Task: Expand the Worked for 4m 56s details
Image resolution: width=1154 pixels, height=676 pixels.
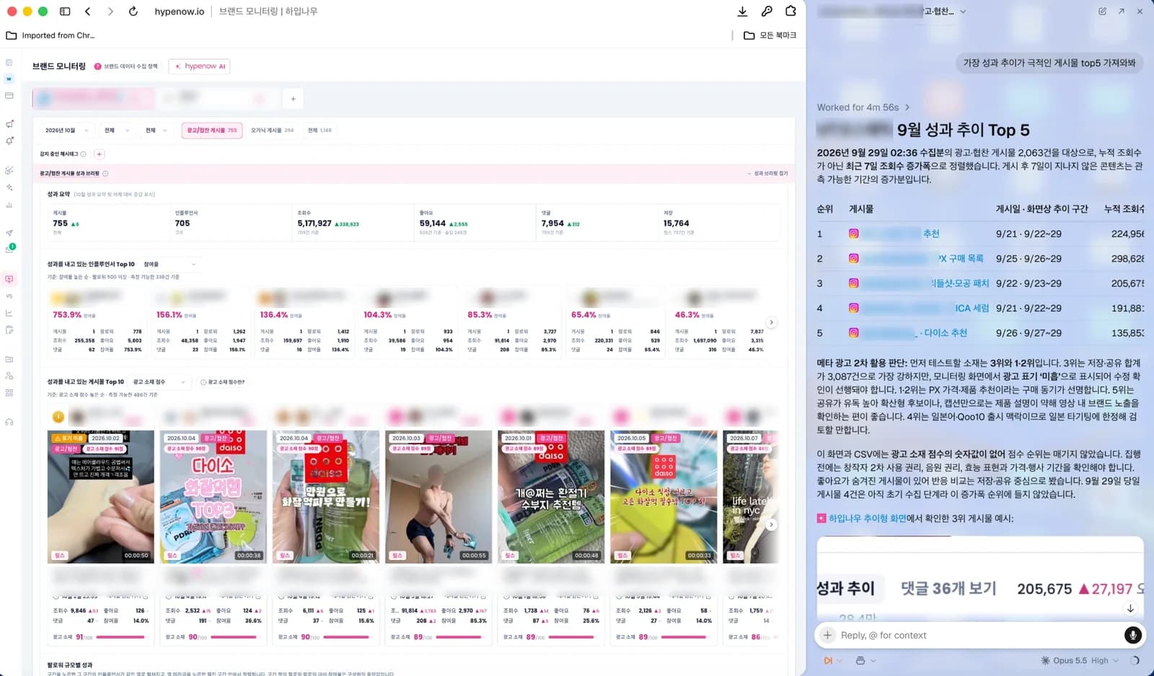Action: pyautogui.click(x=863, y=107)
